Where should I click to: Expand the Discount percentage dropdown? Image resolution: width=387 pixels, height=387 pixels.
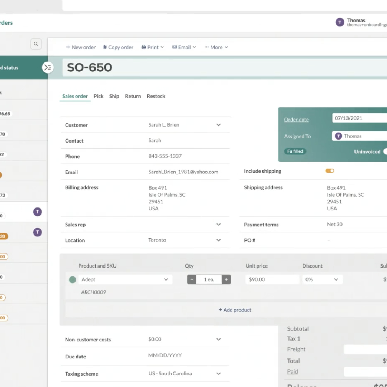click(336, 279)
